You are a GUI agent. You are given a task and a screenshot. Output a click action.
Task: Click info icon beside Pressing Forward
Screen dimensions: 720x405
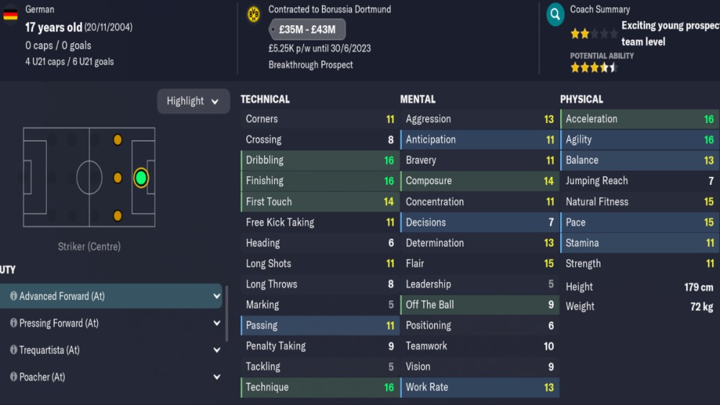pos(13,324)
